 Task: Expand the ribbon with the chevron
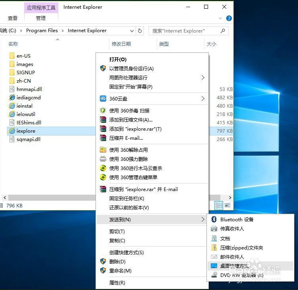click(x=220, y=18)
